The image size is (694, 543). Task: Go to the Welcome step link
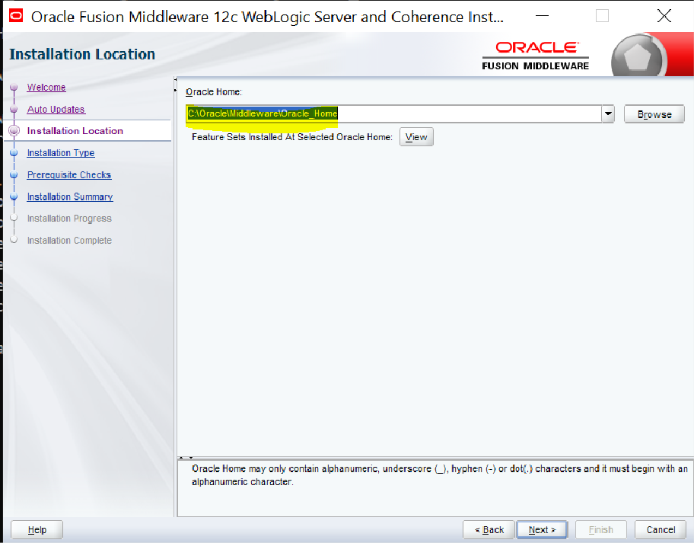point(46,88)
